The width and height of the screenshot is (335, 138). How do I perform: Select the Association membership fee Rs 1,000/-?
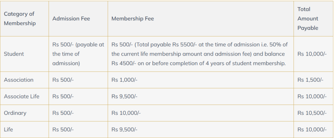(124, 80)
